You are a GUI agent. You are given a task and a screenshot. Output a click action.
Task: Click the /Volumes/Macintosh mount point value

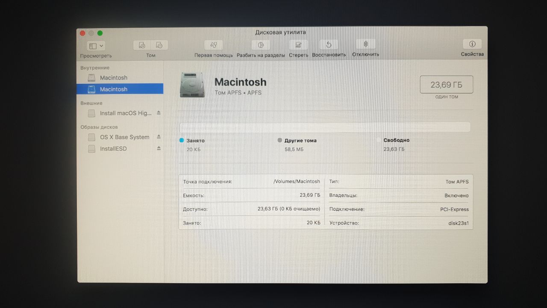coord(297,181)
